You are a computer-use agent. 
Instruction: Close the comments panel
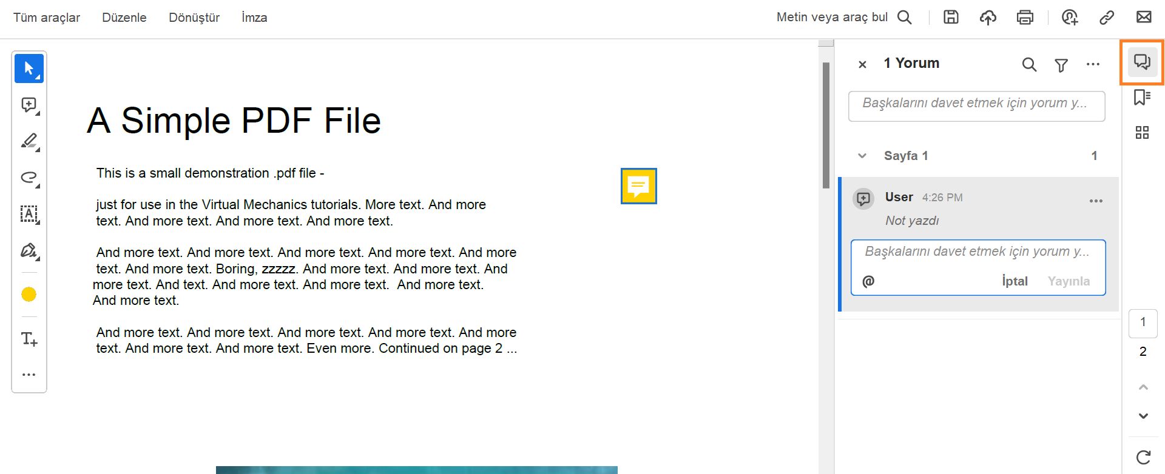[x=862, y=64]
